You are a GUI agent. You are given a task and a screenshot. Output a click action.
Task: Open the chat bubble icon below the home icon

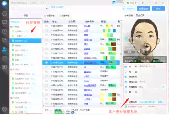[x=4, y=22]
